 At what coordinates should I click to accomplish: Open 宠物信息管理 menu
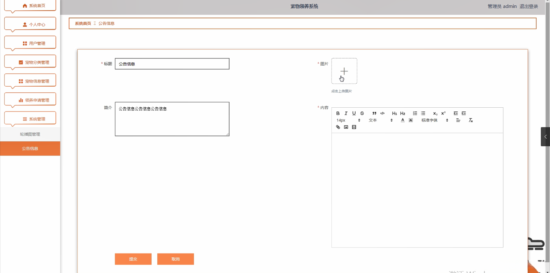pyautogui.click(x=30, y=81)
